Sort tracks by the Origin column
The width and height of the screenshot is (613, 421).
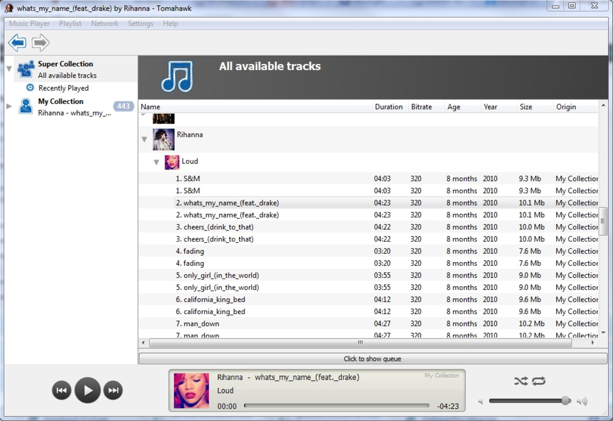pyautogui.click(x=576, y=107)
